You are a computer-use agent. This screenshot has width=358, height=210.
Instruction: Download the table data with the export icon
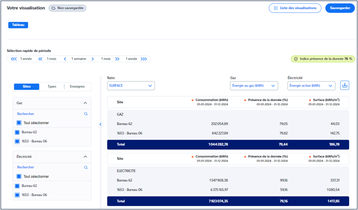pos(345,85)
